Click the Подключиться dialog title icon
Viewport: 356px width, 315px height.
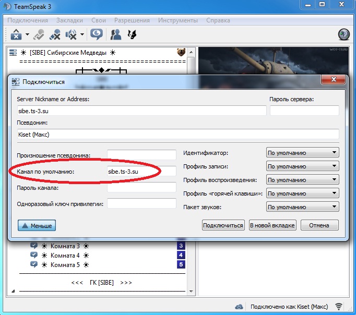[x=16, y=82]
